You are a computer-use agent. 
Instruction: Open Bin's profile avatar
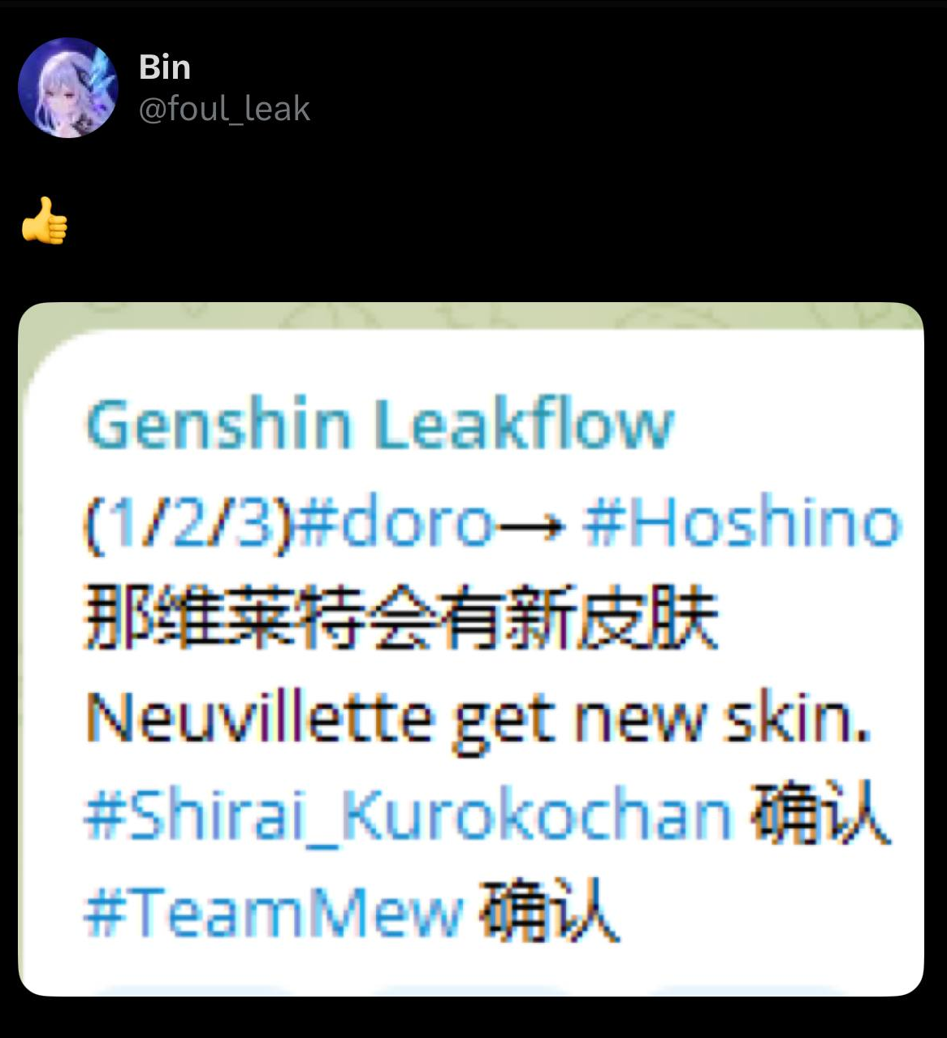point(68,88)
